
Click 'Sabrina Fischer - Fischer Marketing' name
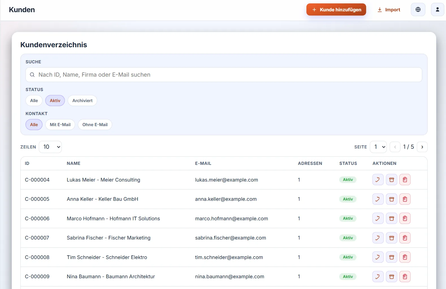point(108,238)
